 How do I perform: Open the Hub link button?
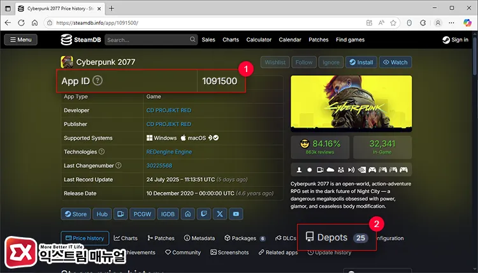click(102, 214)
